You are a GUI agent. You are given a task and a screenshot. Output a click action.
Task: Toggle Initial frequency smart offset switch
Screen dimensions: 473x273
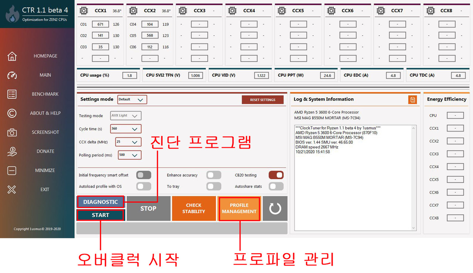(x=143, y=175)
